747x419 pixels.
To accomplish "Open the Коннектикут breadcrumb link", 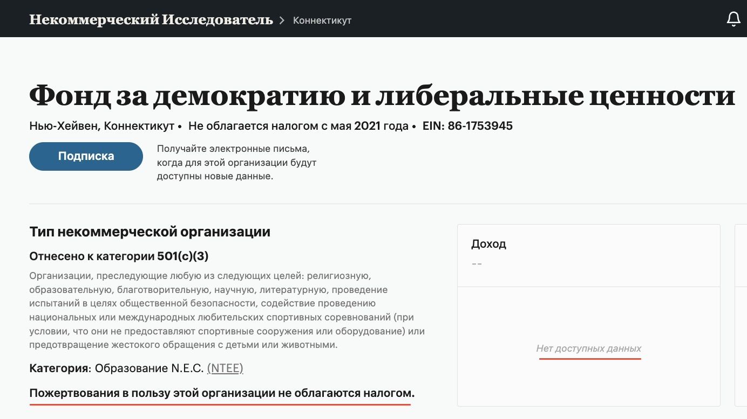I will tap(322, 20).
